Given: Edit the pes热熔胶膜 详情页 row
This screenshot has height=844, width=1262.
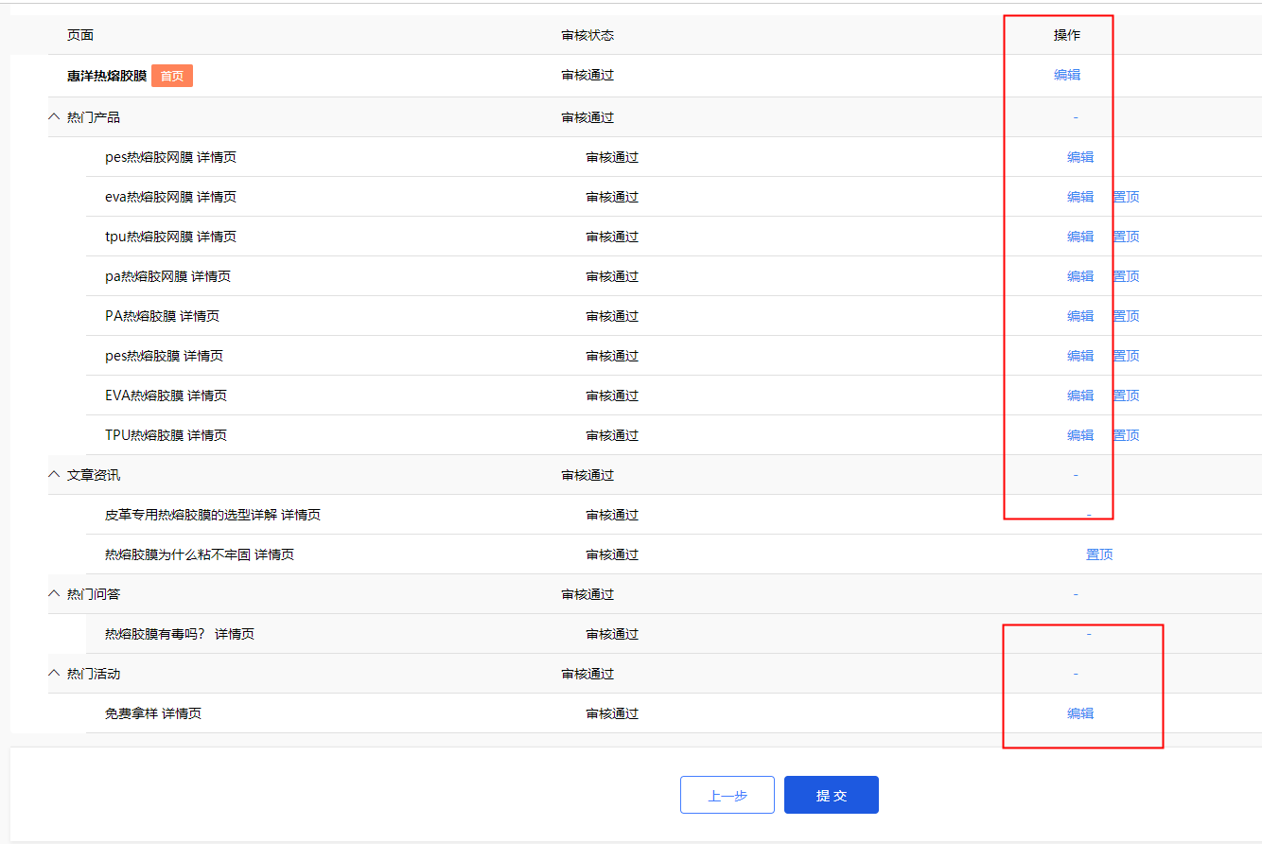Looking at the screenshot, I should click(x=1080, y=356).
